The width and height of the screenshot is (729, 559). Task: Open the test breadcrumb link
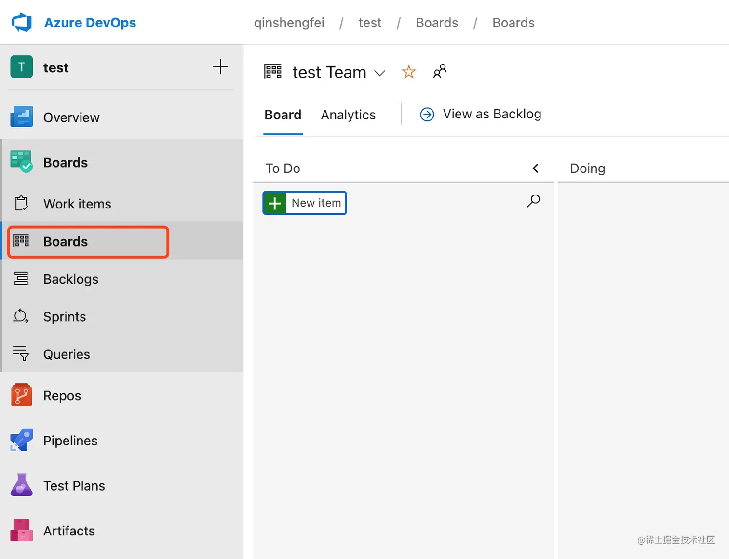tap(370, 23)
